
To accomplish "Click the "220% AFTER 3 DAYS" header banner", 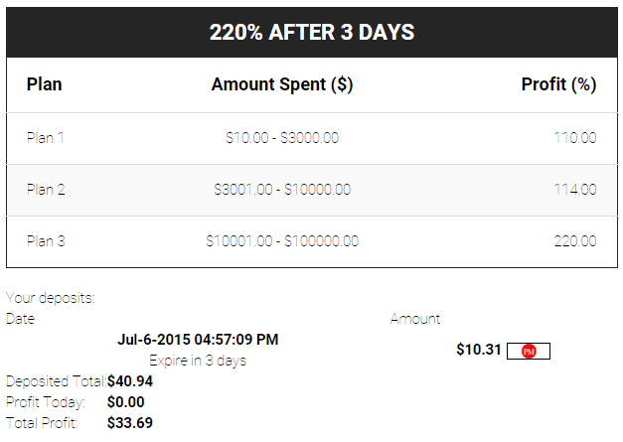I will pos(311,33).
